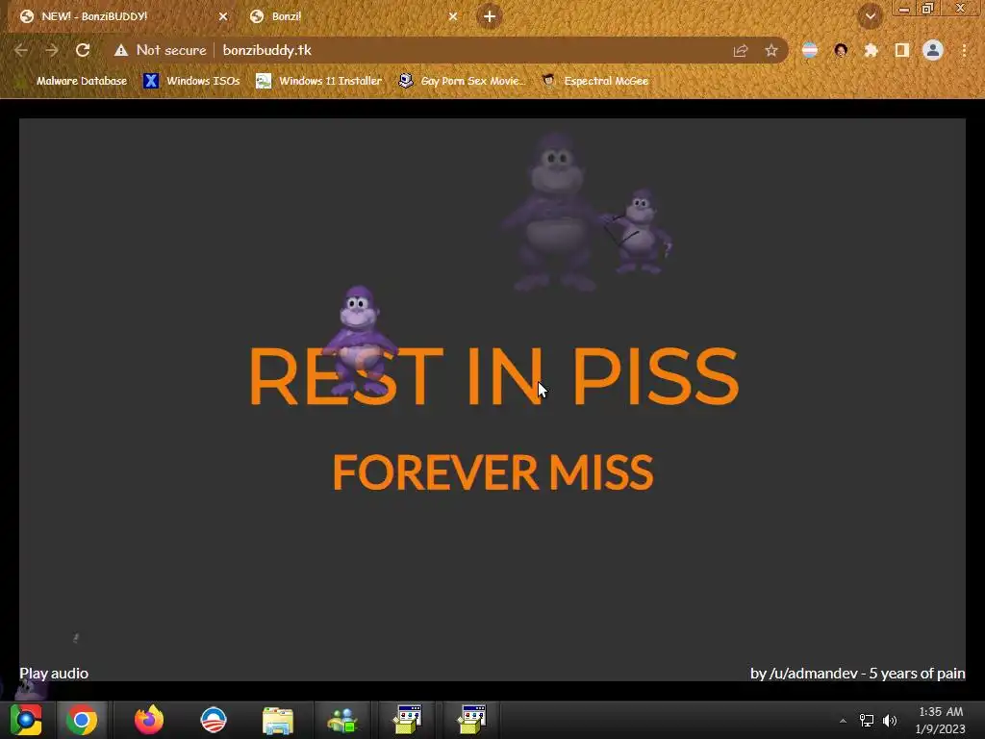Open the Start button in taskbar
985x739 pixels.
[x=26, y=720]
